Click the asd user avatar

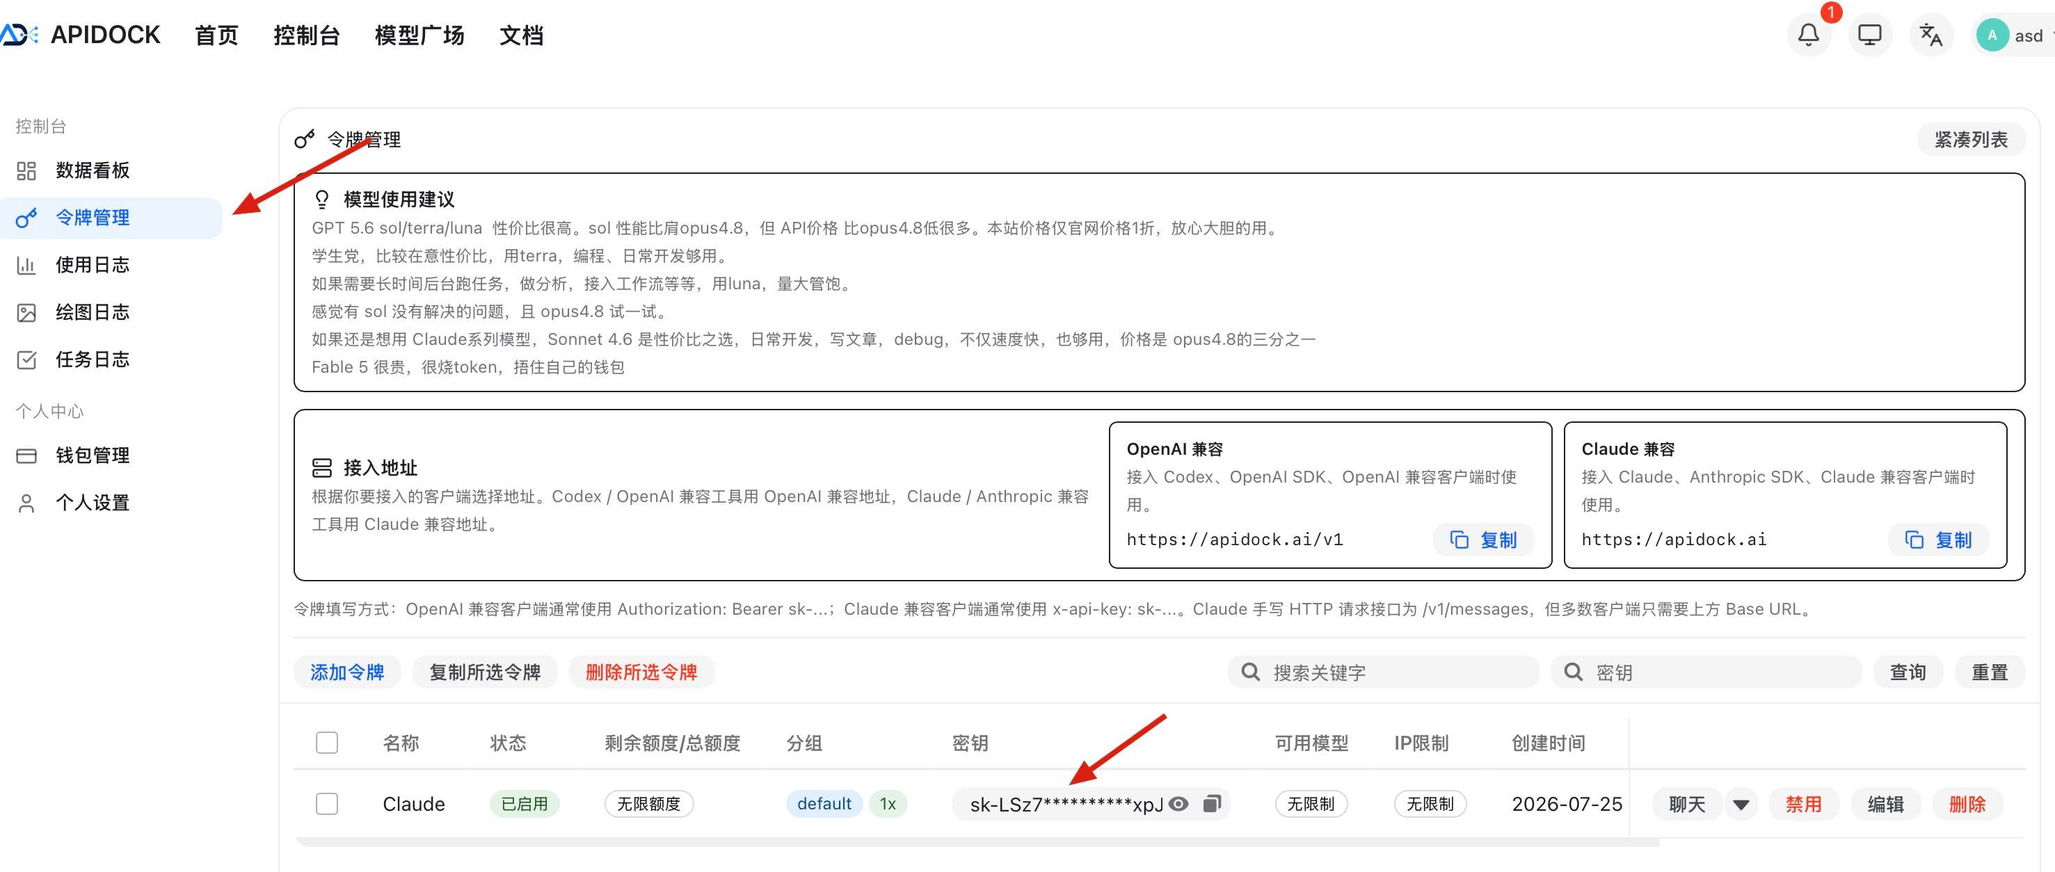tap(1992, 35)
